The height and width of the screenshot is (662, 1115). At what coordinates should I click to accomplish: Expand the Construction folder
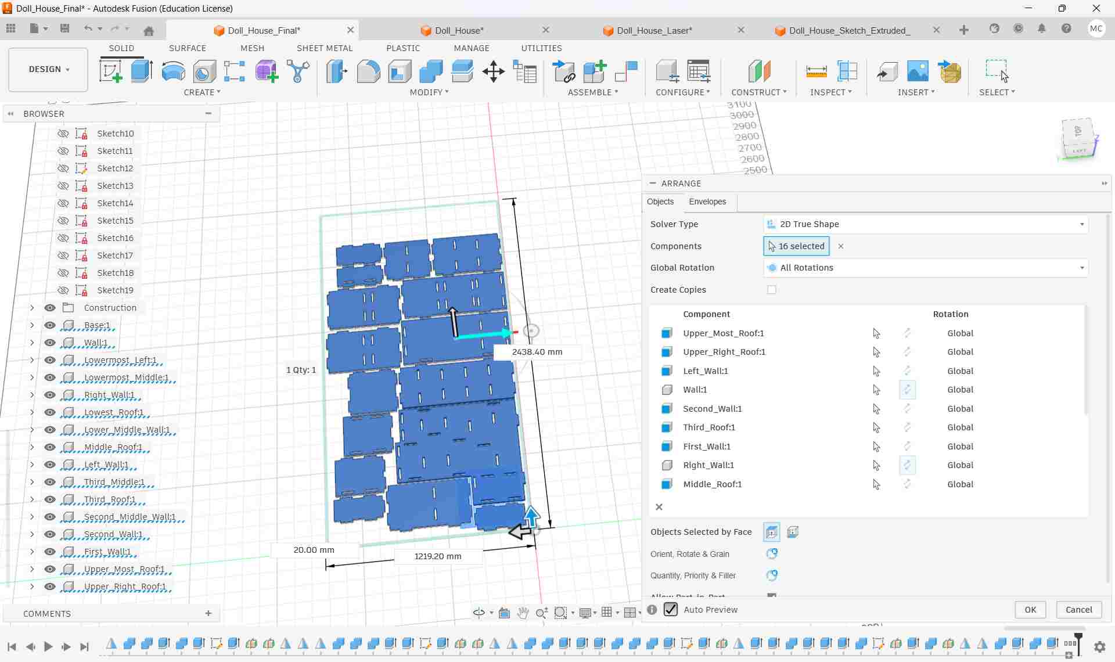click(x=32, y=308)
